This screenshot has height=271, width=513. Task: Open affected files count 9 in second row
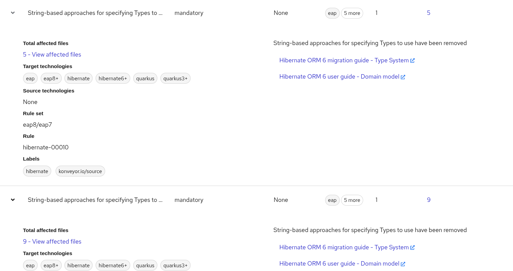[429, 200]
